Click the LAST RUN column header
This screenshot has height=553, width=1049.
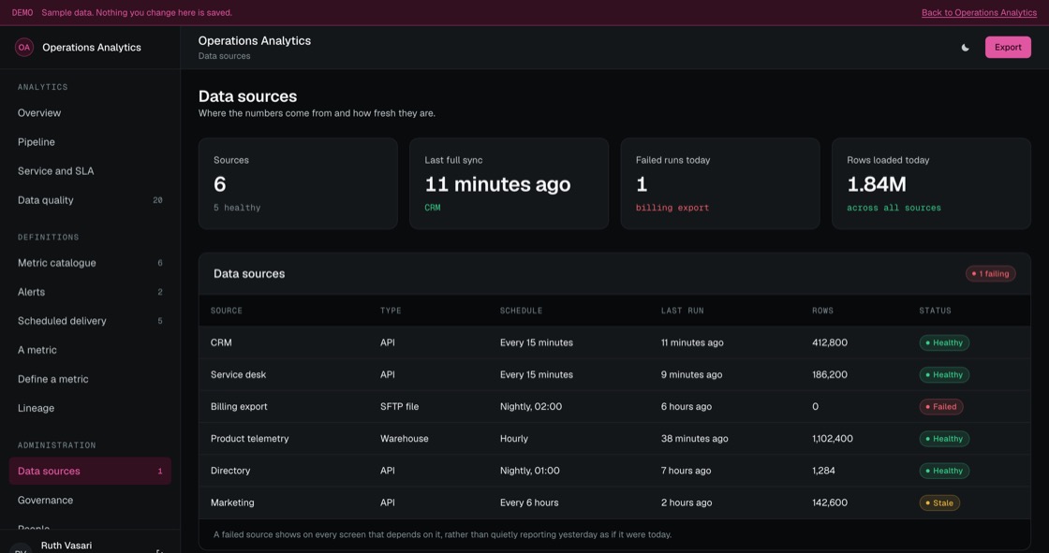pos(683,311)
